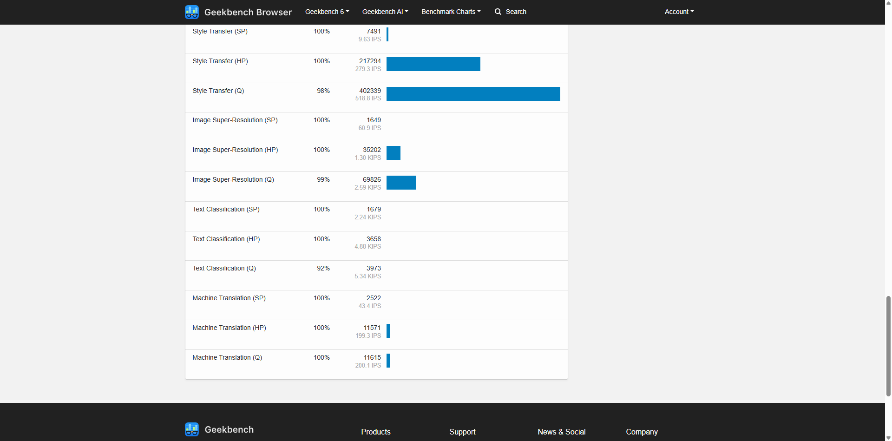The image size is (892, 441).
Task: Open the Geekbench 6 dropdown menu
Action: 327,12
